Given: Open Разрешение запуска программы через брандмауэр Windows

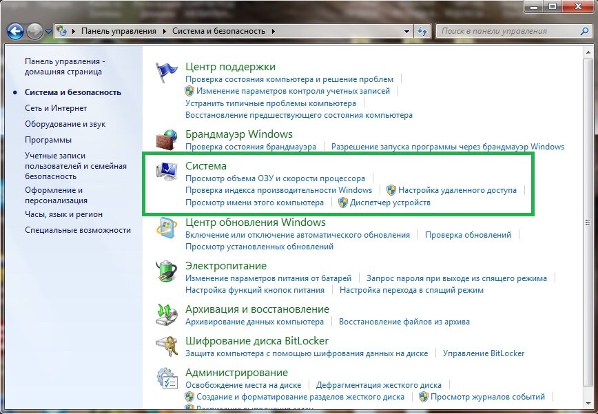Looking at the screenshot, I should 448,147.
